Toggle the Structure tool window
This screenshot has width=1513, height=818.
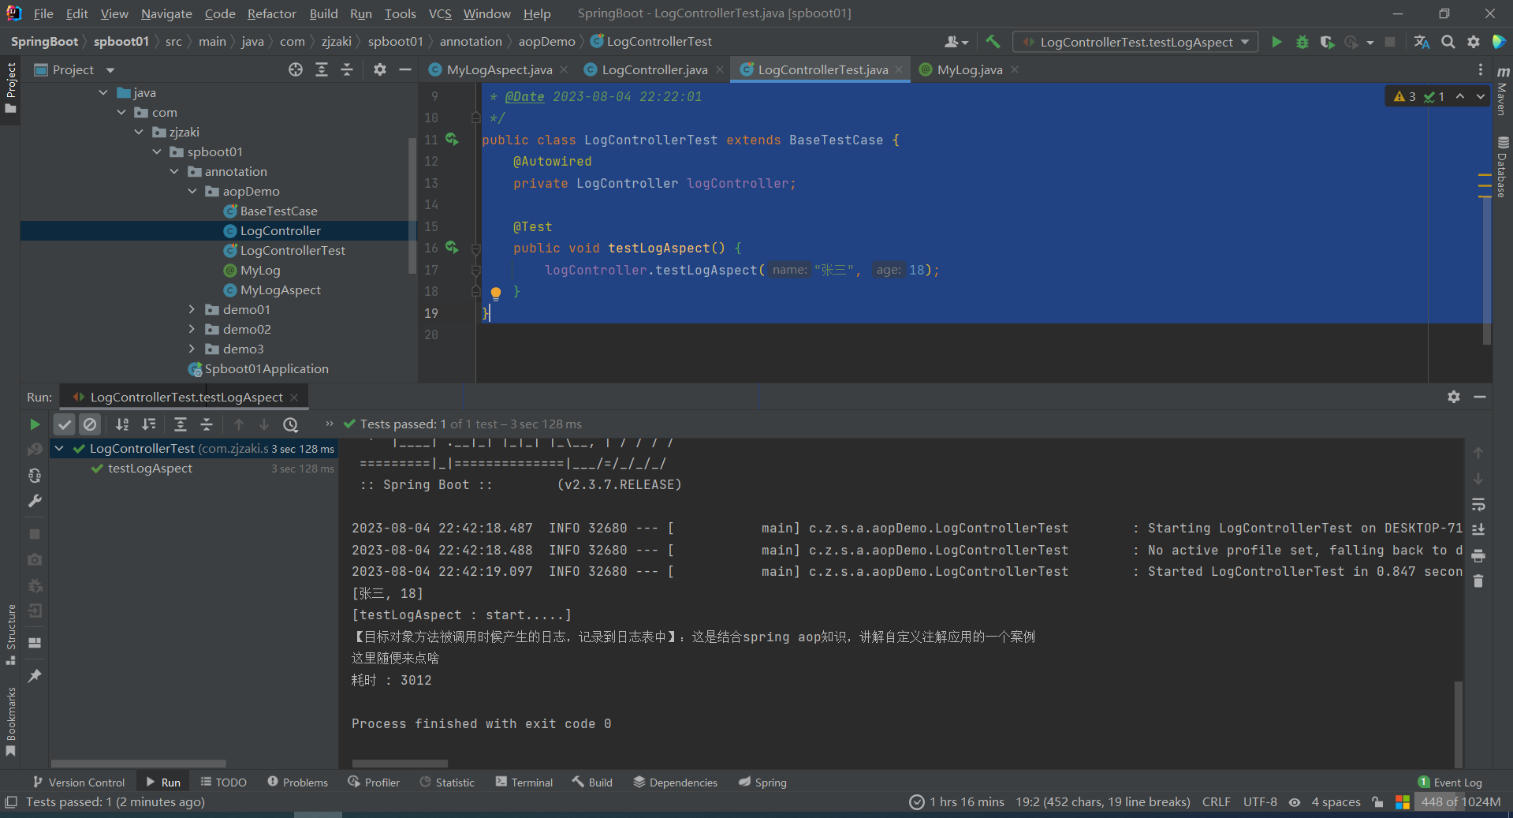click(11, 634)
